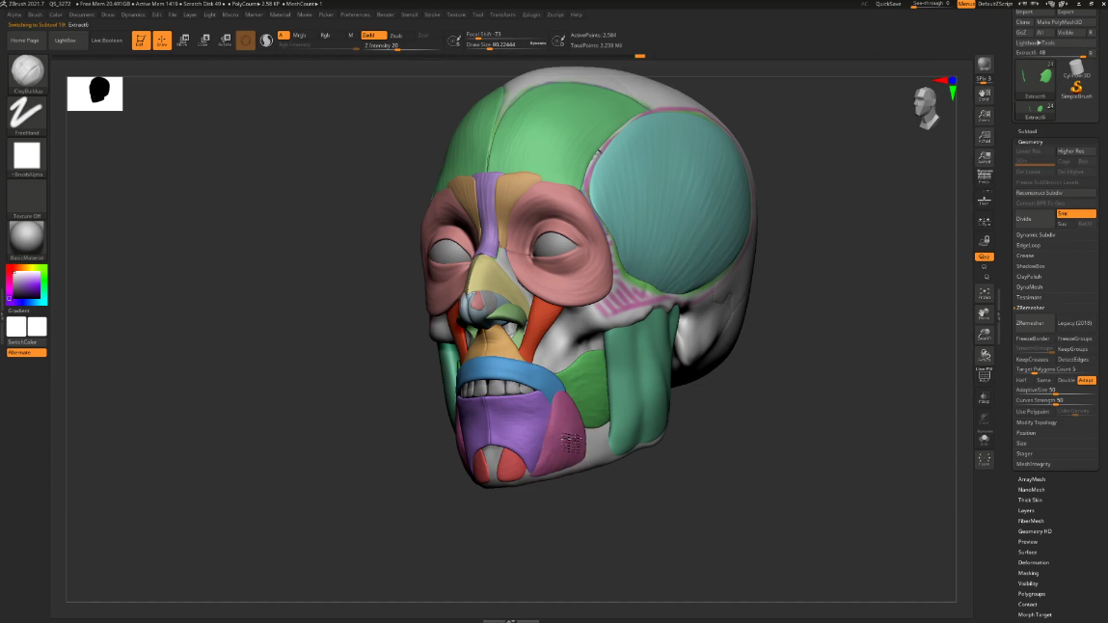Open the Stroke menu
This screenshot has height=623, width=1108.
[432, 14]
